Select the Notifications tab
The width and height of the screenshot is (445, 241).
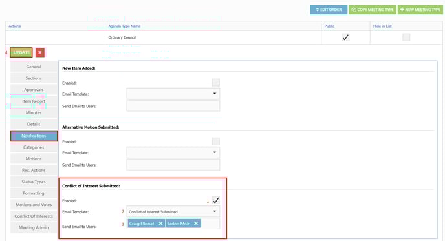(x=34, y=136)
